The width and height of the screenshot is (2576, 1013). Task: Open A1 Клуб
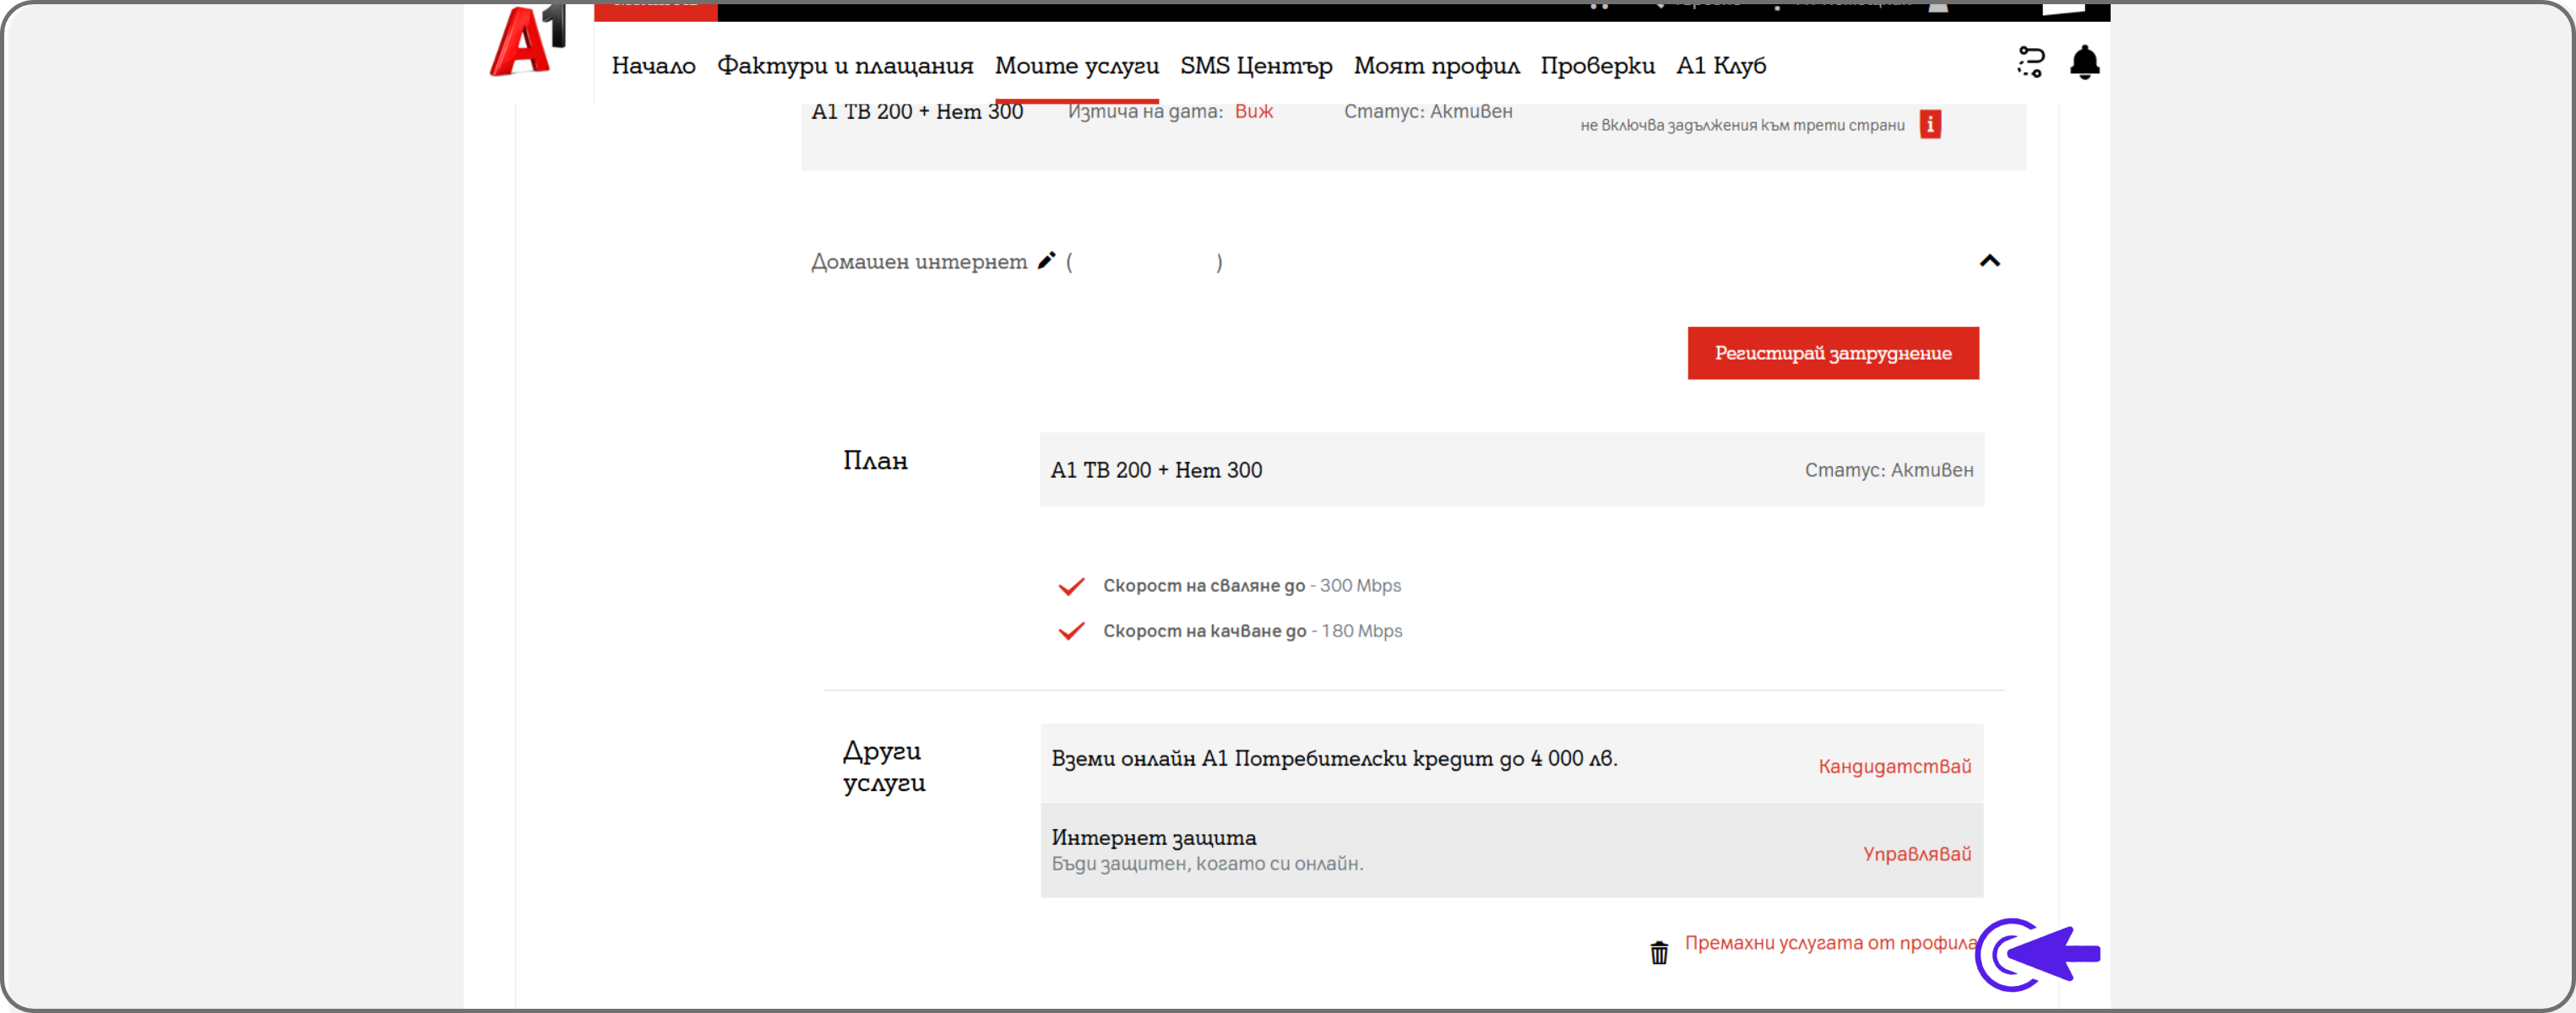pyautogui.click(x=1721, y=66)
